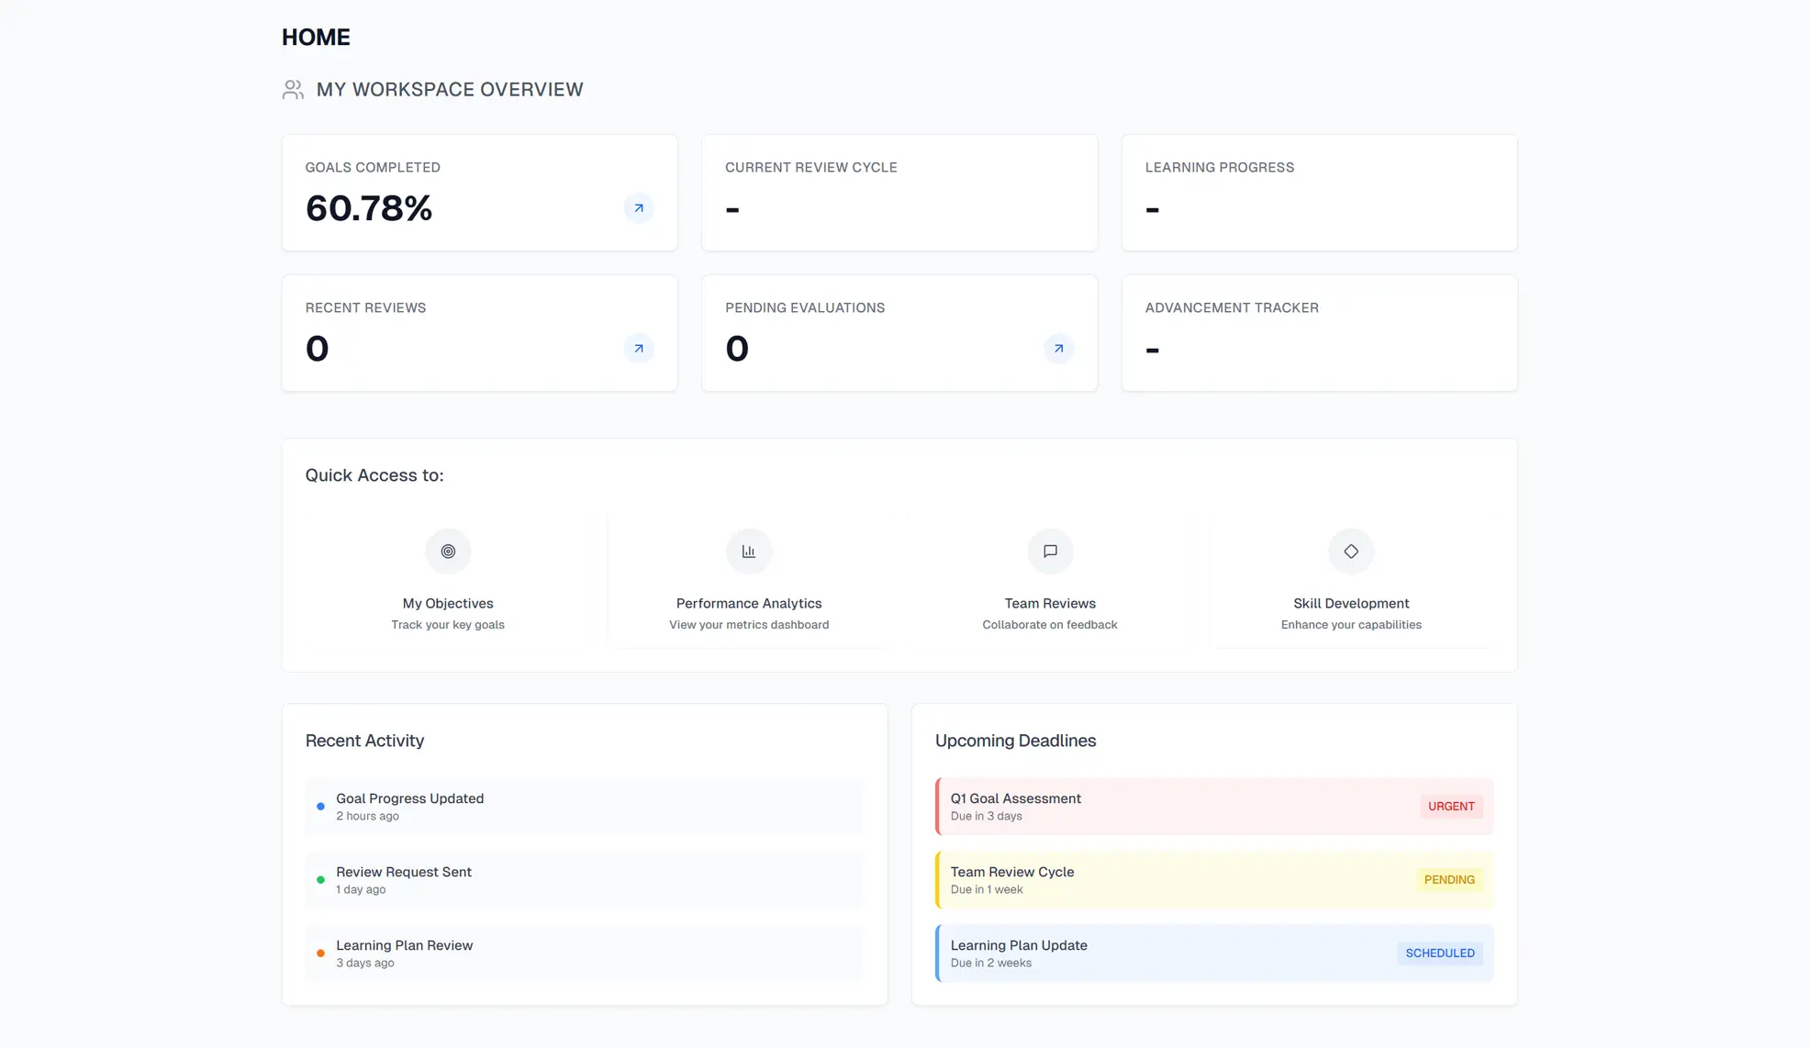The image size is (1809, 1048).
Task: Open the Pending Evaluations arrow icon
Action: click(1058, 349)
